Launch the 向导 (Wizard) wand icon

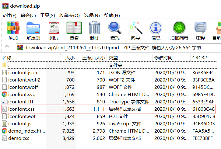click(135, 28)
